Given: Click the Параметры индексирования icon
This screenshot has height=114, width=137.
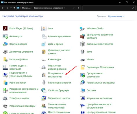Looking at the screenshot, I should point(44,67).
